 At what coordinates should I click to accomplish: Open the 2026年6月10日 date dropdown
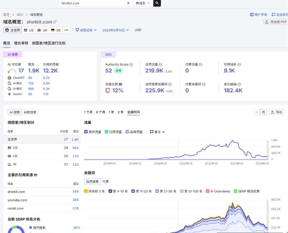(116, 30)
